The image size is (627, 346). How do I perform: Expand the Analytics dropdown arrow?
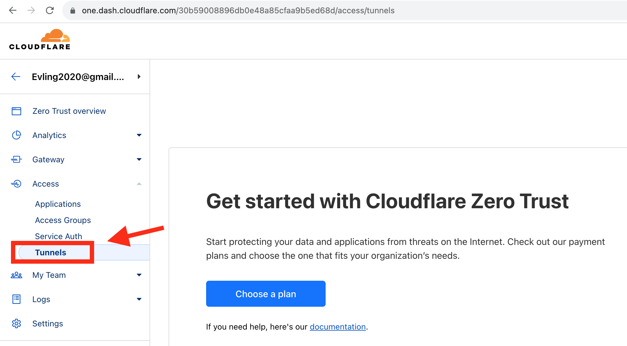139,135
